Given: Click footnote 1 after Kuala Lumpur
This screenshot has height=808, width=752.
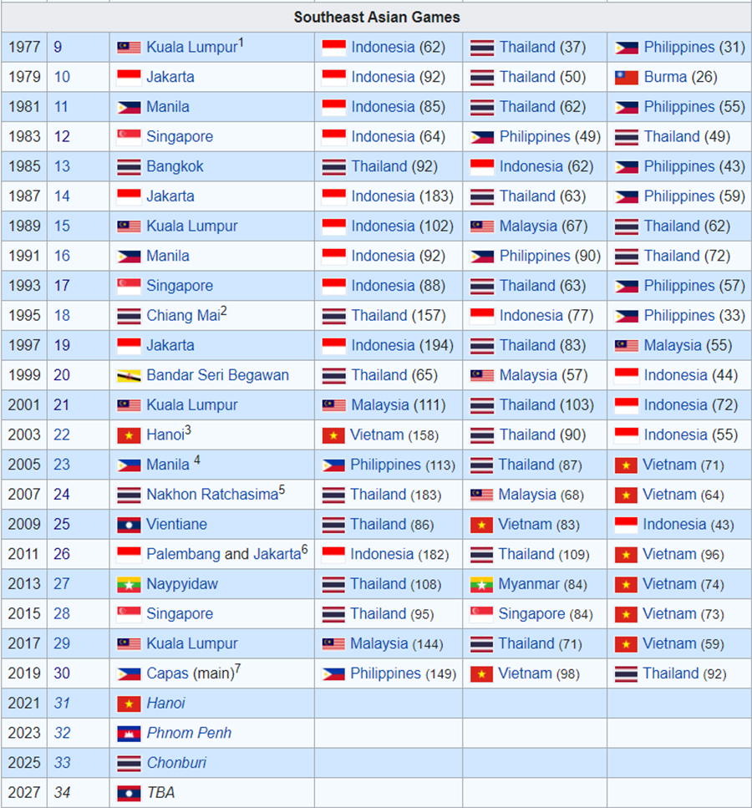Looking at the screenshot, I should coord(241,43).
